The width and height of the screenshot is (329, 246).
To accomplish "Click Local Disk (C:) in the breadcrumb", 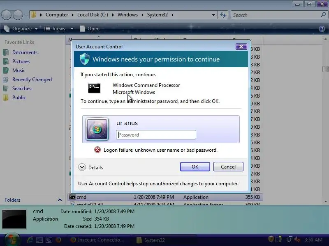I will click(93, 15).
